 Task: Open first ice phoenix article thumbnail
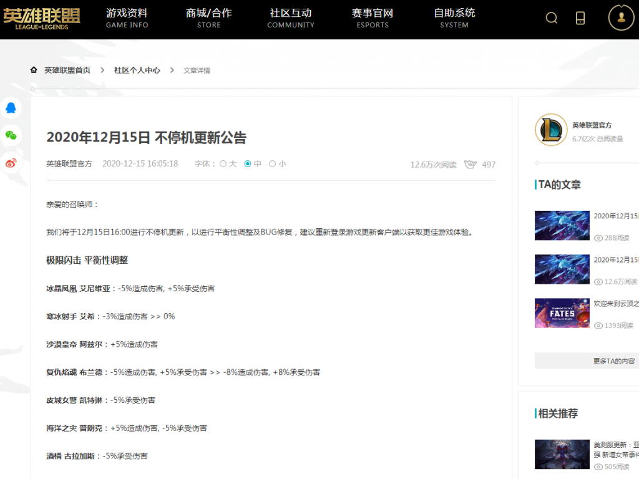pyautogui.click(x=562, y=225)
